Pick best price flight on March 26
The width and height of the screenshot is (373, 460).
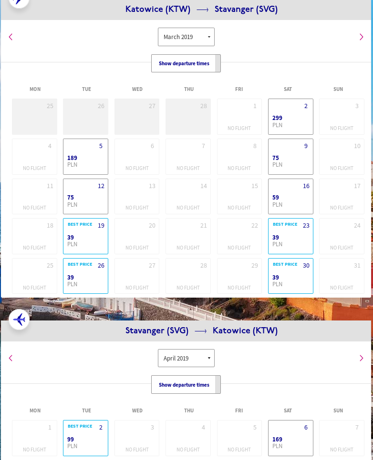click(85, 276)
